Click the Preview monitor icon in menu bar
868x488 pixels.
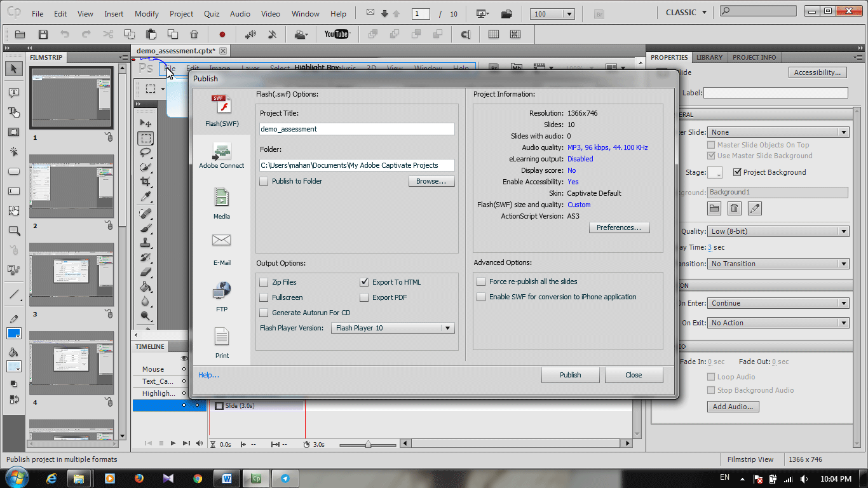[482, 13]
